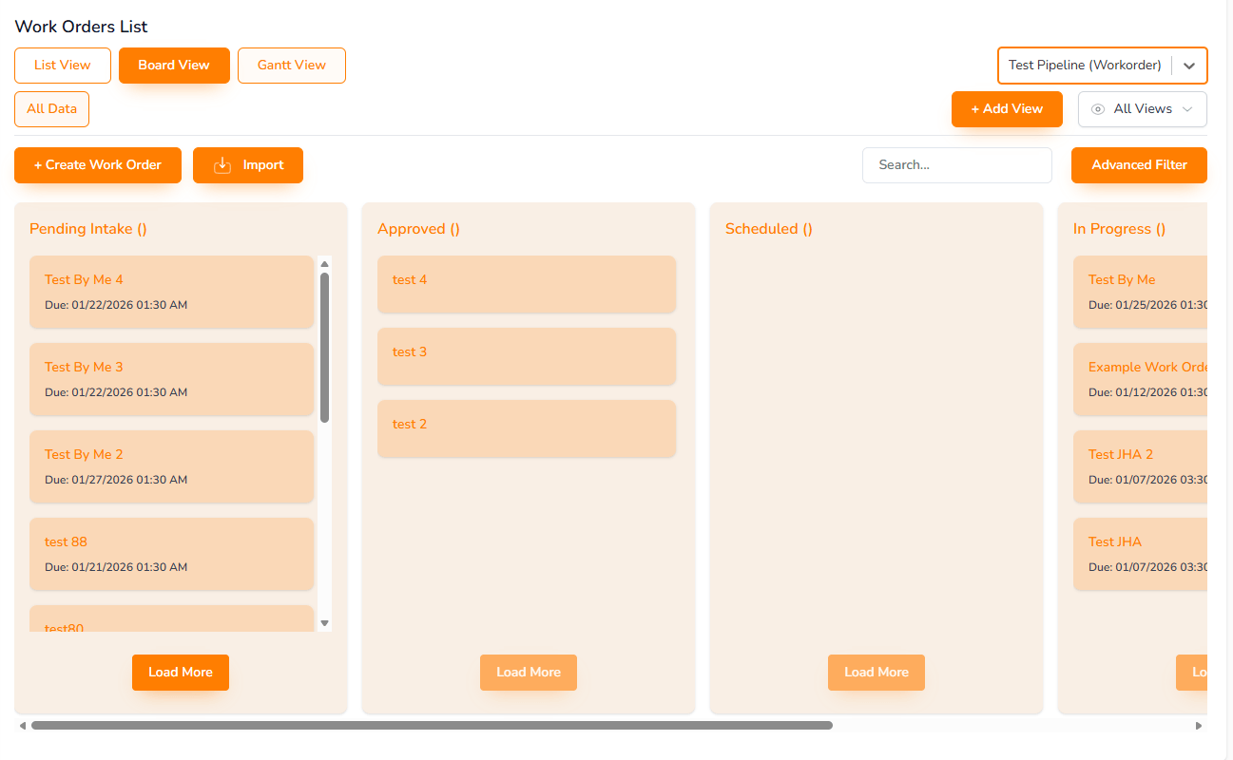Select the Board View tab
The image size is (1233, 760).
[x=174, y=65]
